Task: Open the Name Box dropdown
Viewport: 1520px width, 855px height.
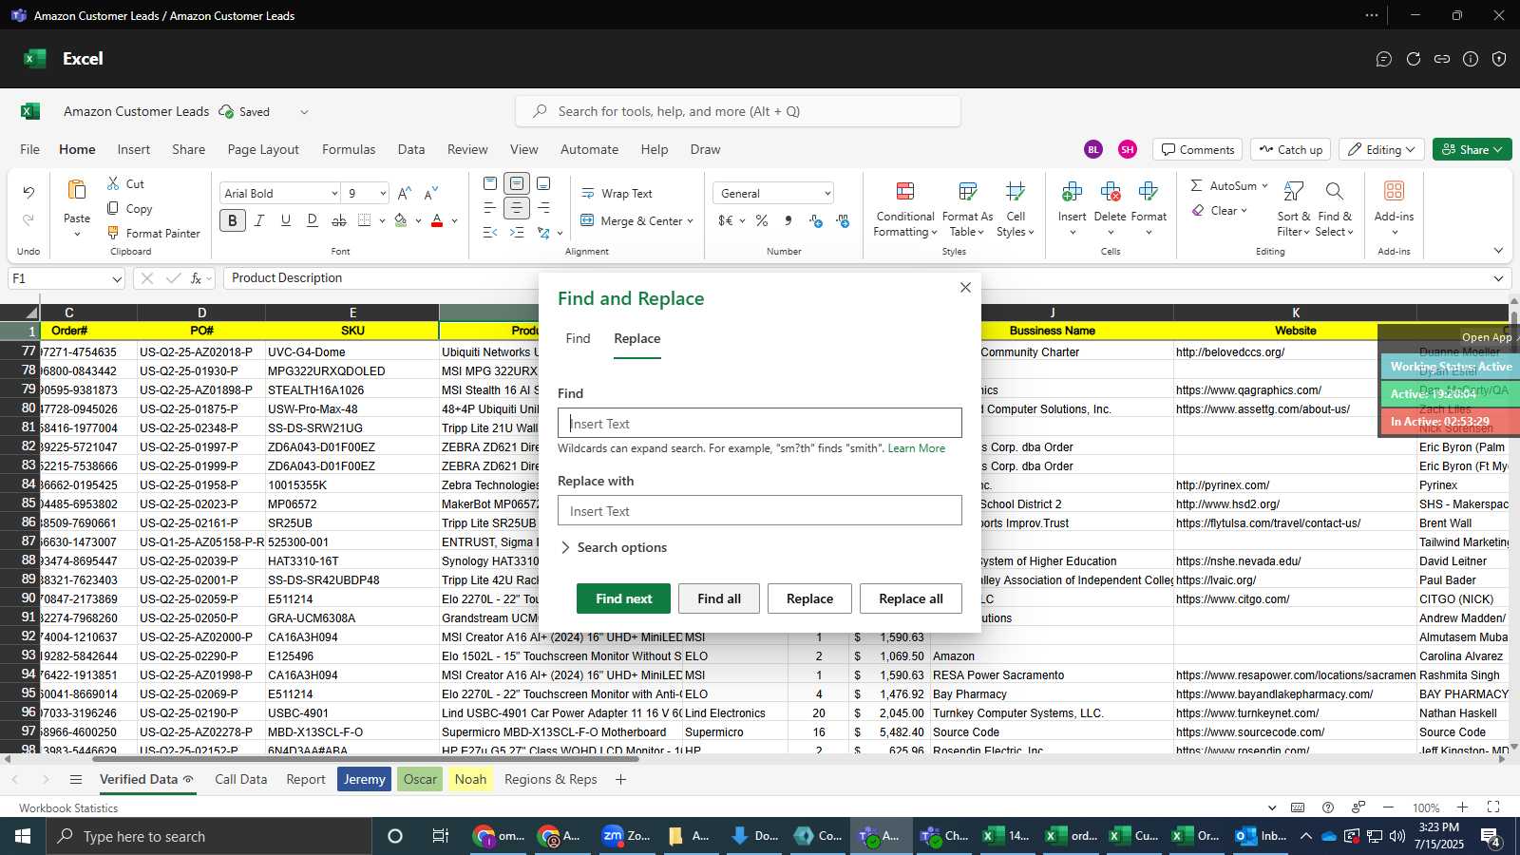Action: pos(116,278)
